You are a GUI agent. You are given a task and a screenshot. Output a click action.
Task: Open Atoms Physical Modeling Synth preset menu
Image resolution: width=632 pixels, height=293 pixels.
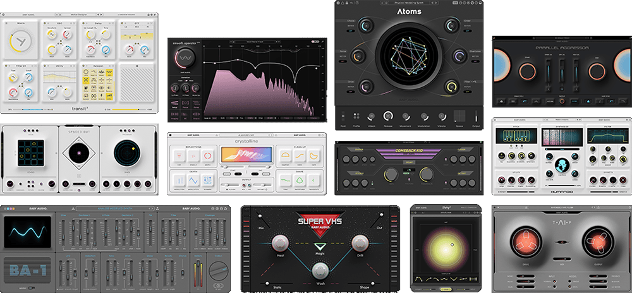click(x=409, y=3)
